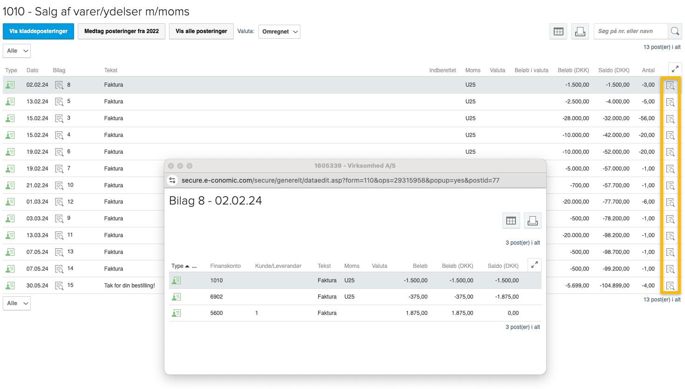Click site info icon in popup address bar
The height and width of the screenshot is (389, 685).
pos(172,180)
